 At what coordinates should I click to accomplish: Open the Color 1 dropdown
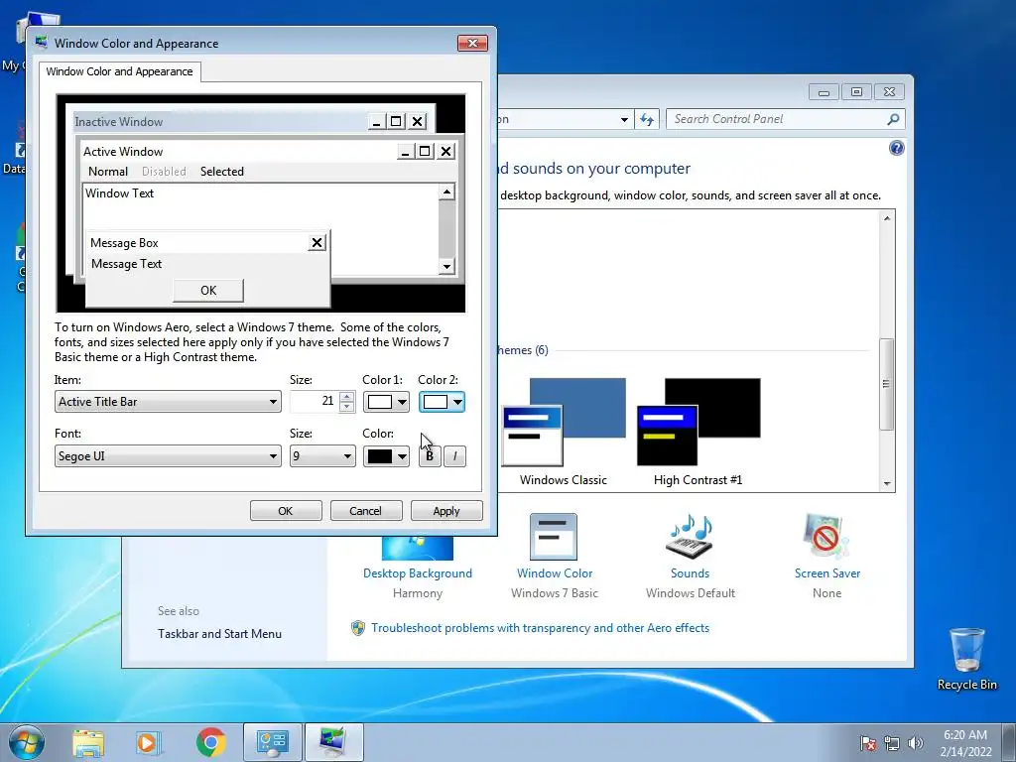coord(386,402)
